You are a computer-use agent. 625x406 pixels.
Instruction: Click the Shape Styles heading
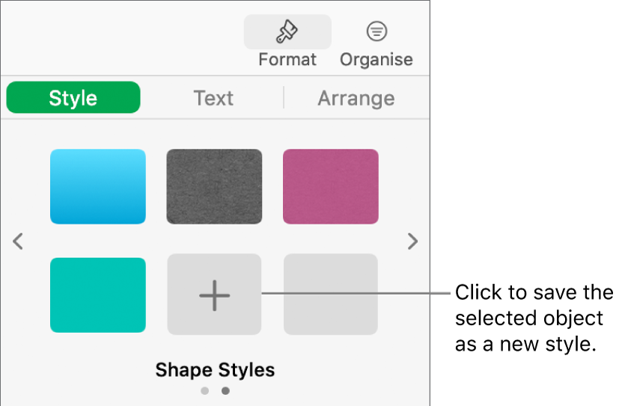point(215,369)
